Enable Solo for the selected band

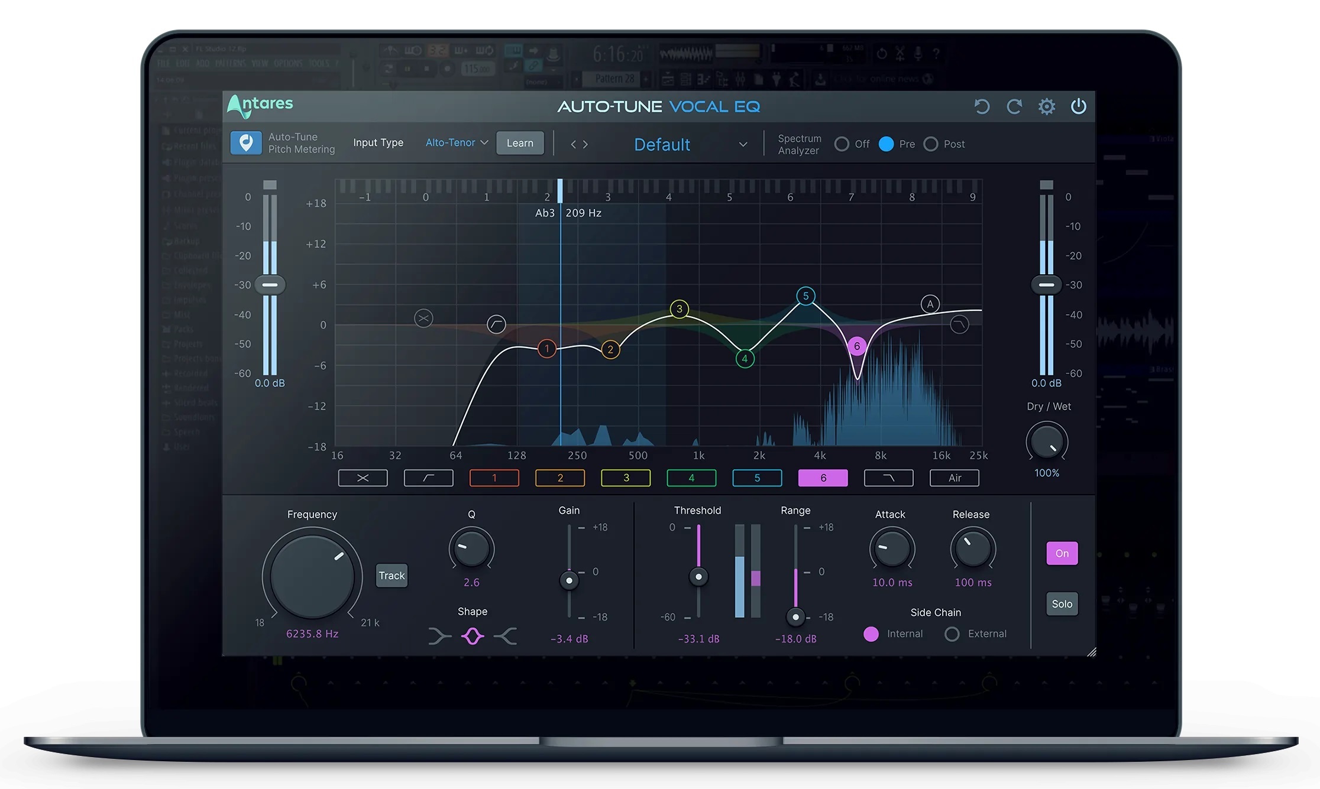click(1062, 603)
